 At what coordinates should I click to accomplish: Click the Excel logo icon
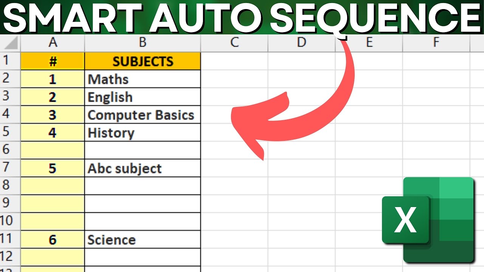point(428,220)
